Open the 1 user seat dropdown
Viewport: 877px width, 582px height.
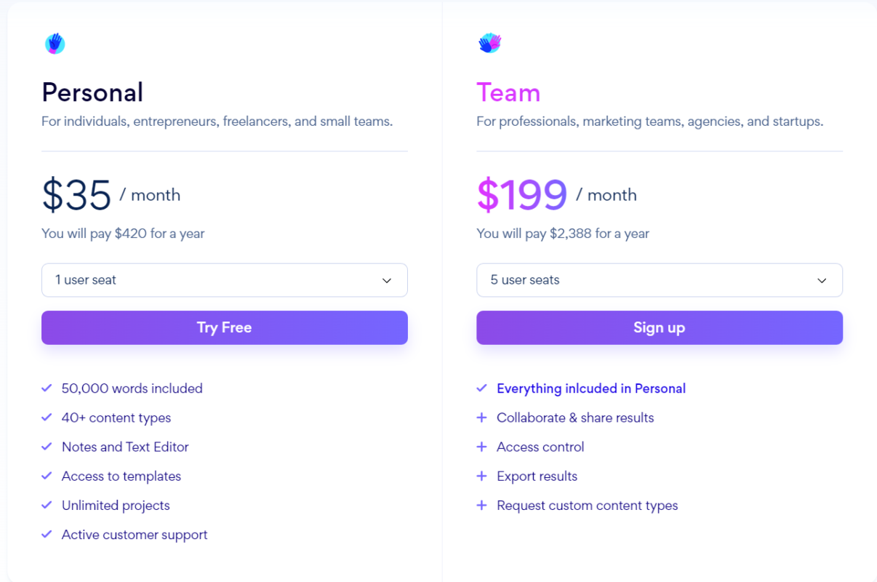[x=224, y=280]
